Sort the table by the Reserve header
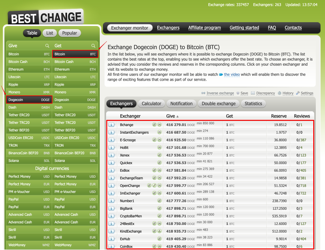Screen dimensions: 325x250 pyautogui.click(x=279, y=116)
